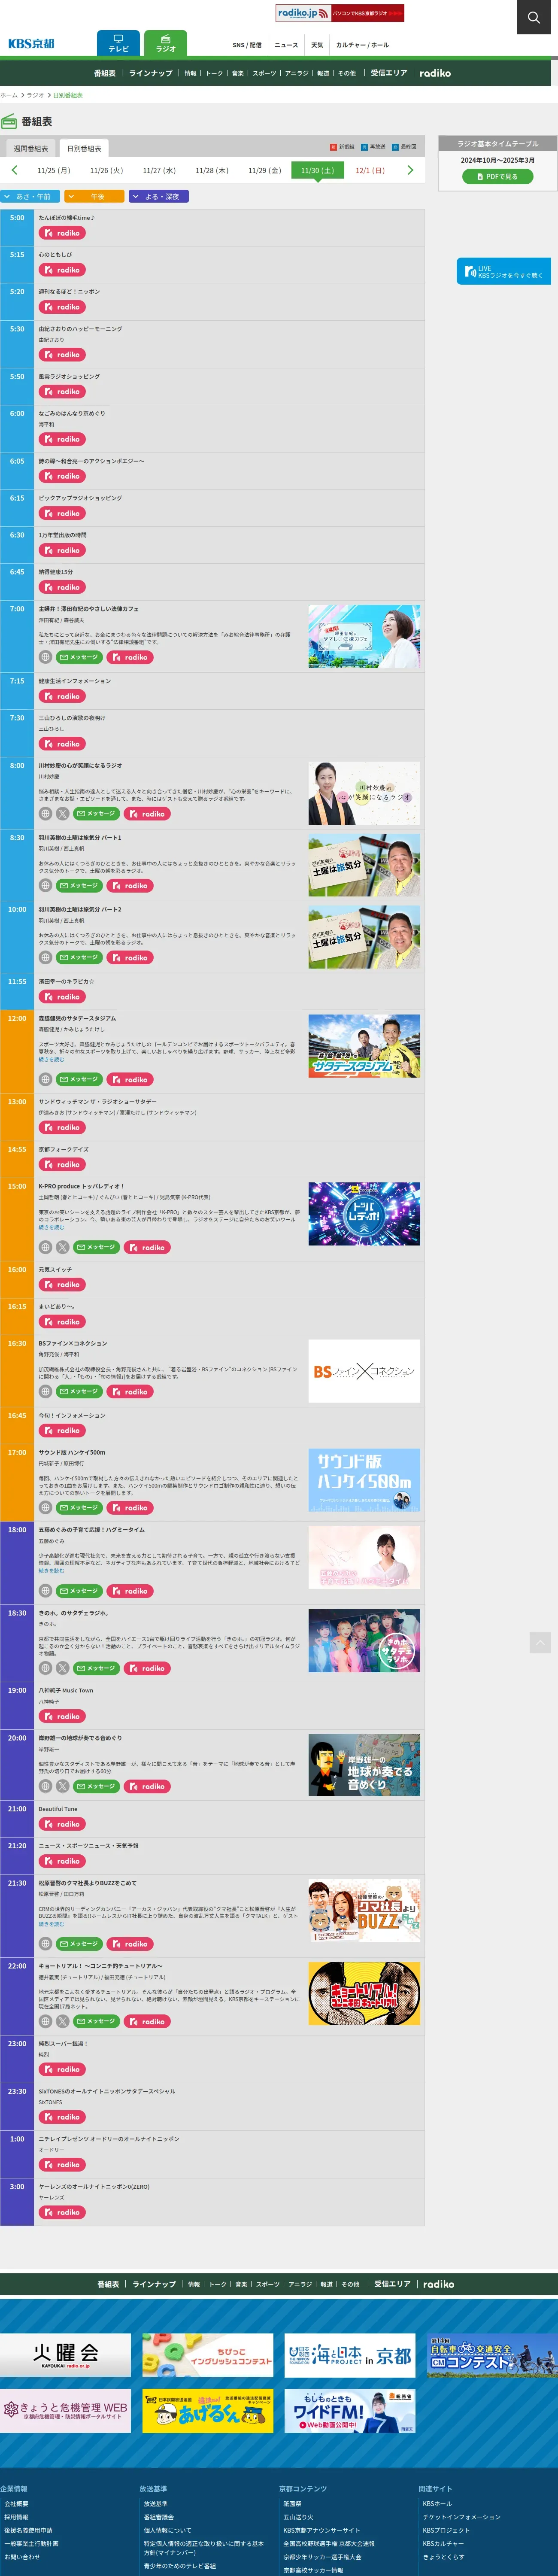Go to next week with right arrow

click(410, 170)
